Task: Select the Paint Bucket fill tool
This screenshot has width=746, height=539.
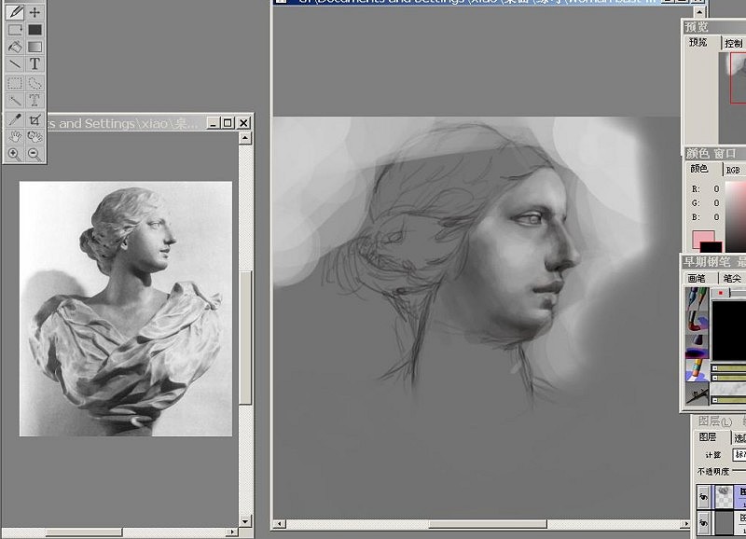Action: (15, 47)
